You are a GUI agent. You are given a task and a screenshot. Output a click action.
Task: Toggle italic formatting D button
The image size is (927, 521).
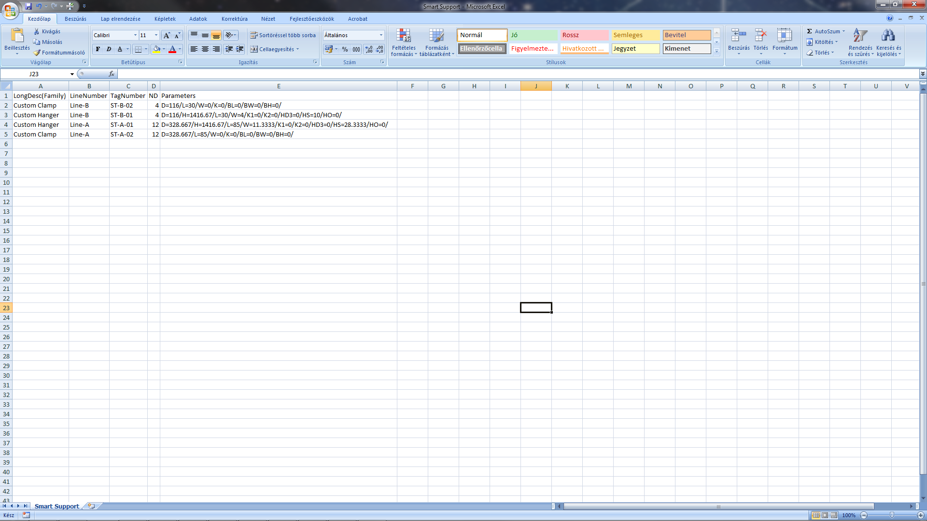pos(109,49)
